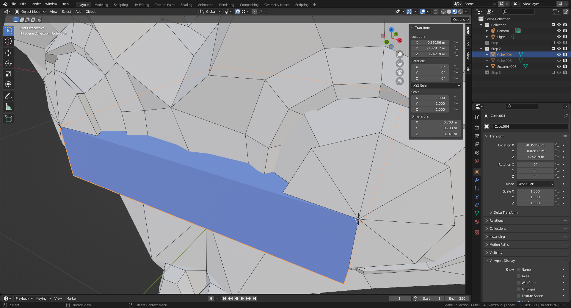Switch to rendered viewport shading

[460, 12]
